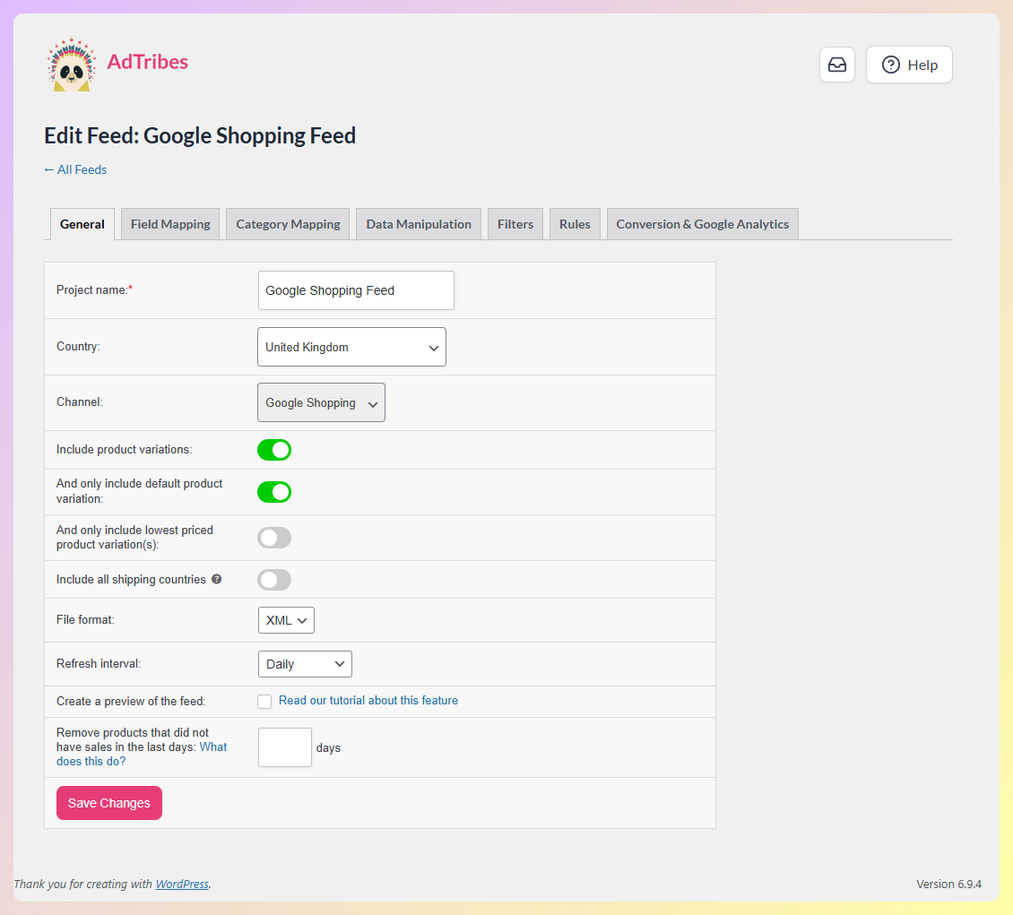Change the Refresh interval dropdown

click(x=305, y=663)
